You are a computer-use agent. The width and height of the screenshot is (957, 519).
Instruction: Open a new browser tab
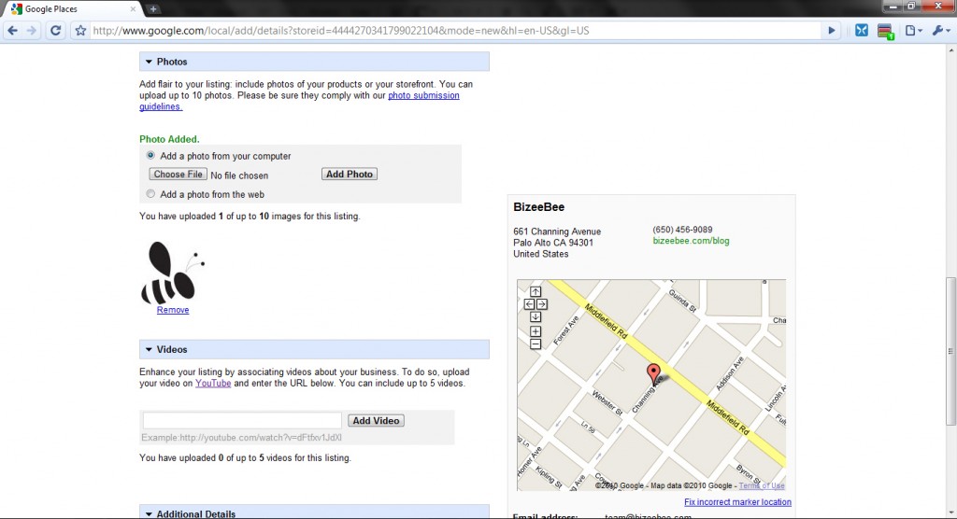(153, 8)
